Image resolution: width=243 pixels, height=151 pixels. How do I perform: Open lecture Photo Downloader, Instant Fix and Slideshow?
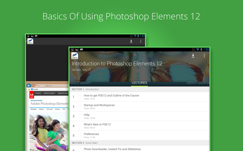pyautogui.click(x=139, y=149)
